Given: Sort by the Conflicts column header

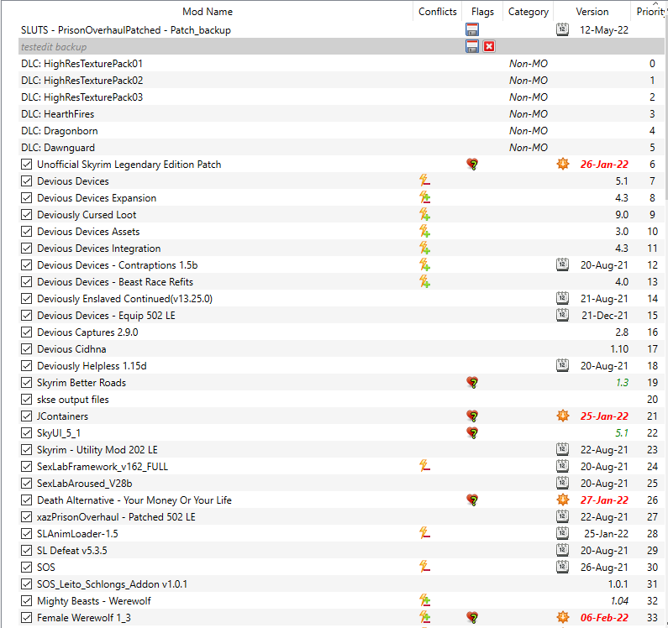Looking at the screenshot, I should tap(438, 12).
